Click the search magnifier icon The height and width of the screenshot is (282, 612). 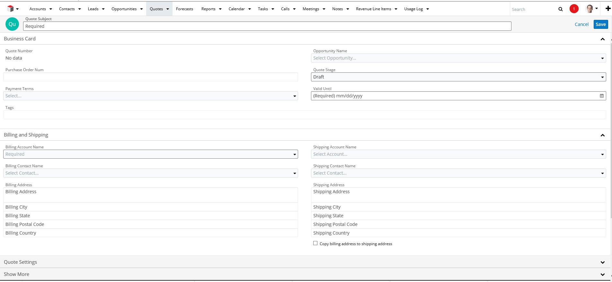[x=561, y=9]
